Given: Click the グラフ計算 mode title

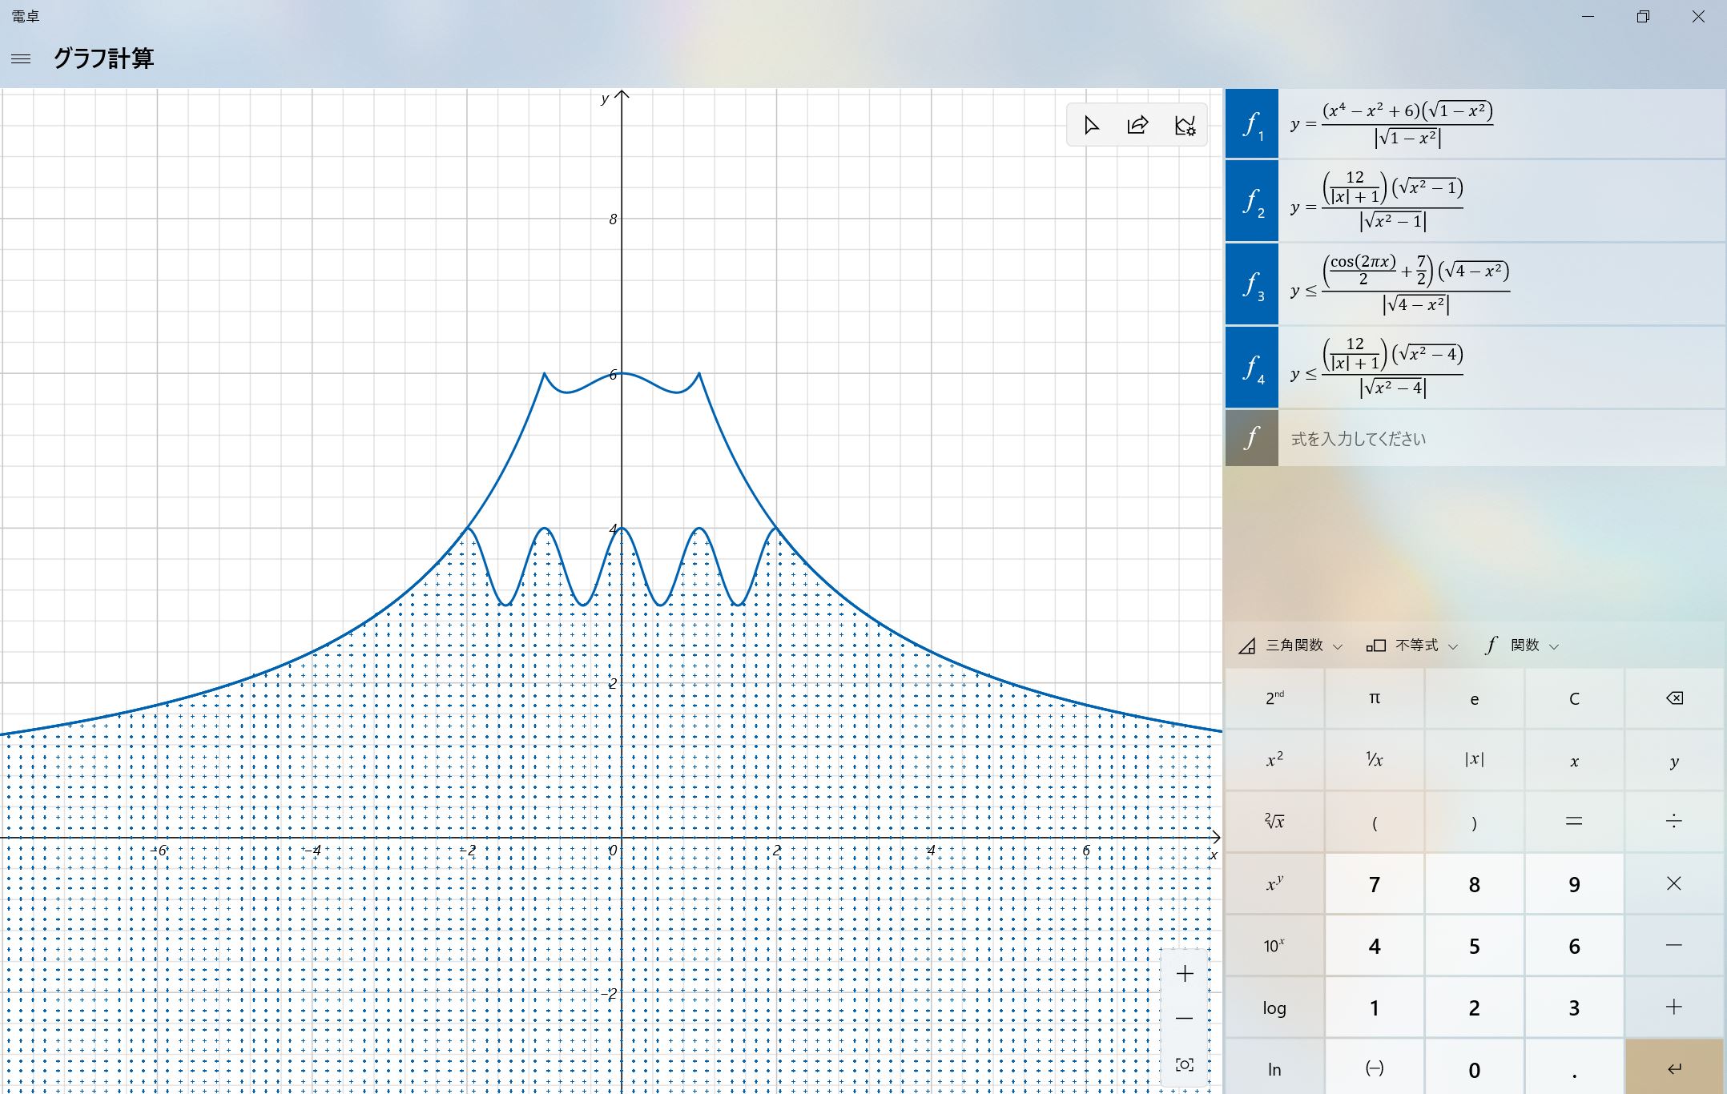Looking at the screenshot, I should tap(103, 58).
